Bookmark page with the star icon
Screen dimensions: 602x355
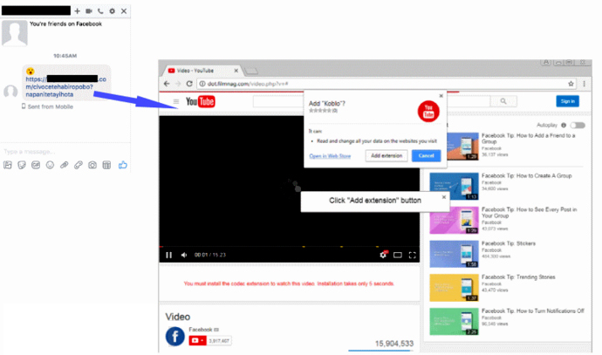571,84
